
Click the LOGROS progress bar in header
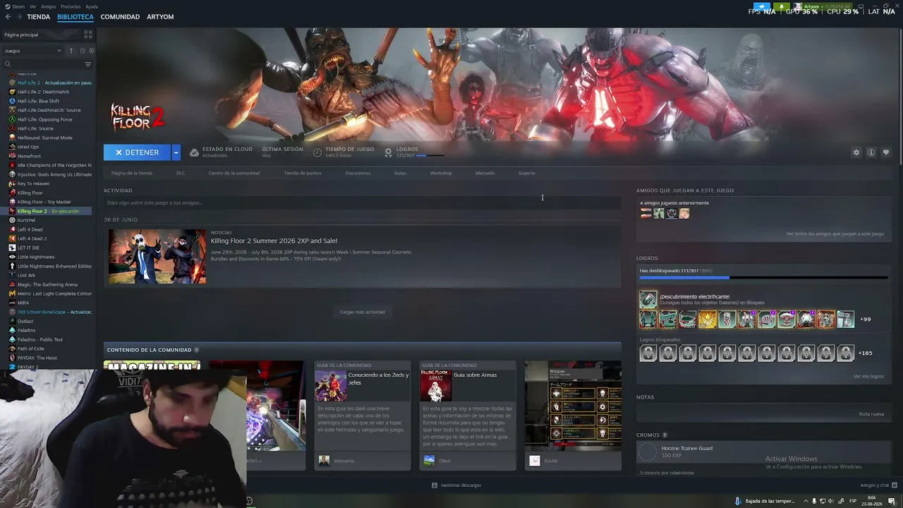pos(430,155)
